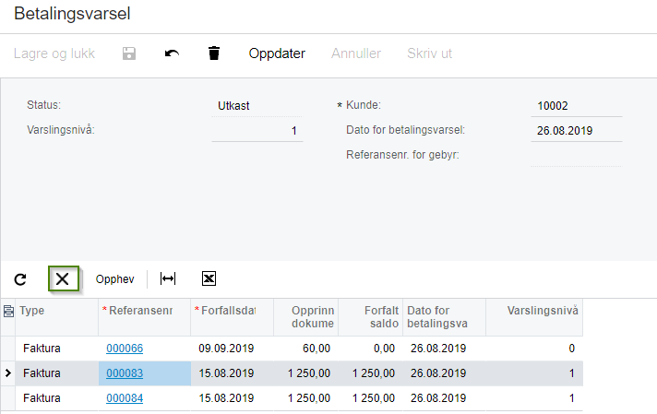Screen dimensions: 657x414
Task: Refresh the grid with the reload icon
Action: coord(20,279)
